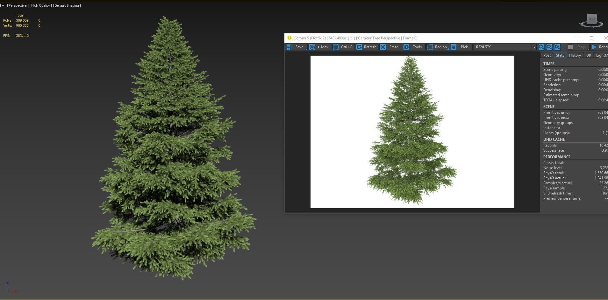
Task: Save the Corona render output
Action: click(x=296, y=47)
